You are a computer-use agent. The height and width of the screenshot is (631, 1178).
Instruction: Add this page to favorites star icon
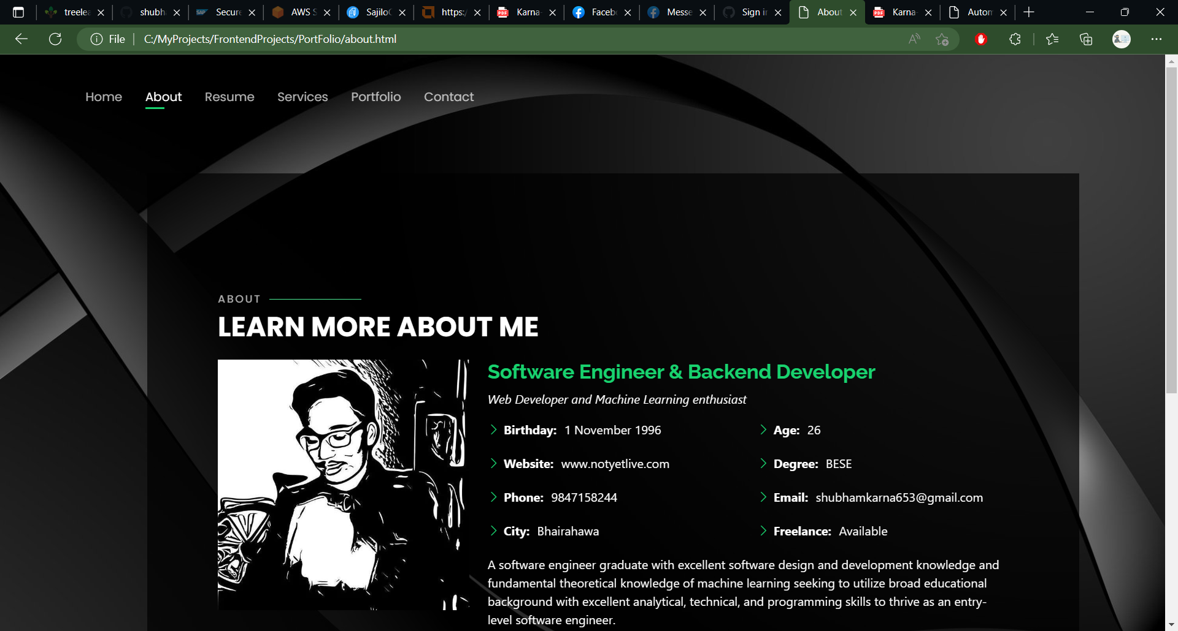pyautogui.click(x=942, y=39)
